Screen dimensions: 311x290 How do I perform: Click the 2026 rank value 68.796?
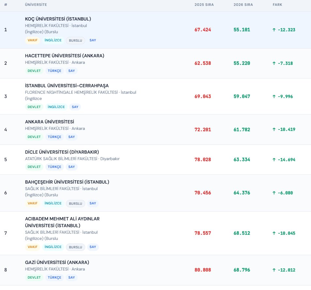(x=242, y=270)
